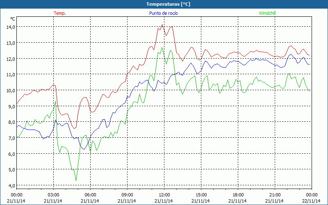Click the '4,0' y-axis value

(12, 185)
